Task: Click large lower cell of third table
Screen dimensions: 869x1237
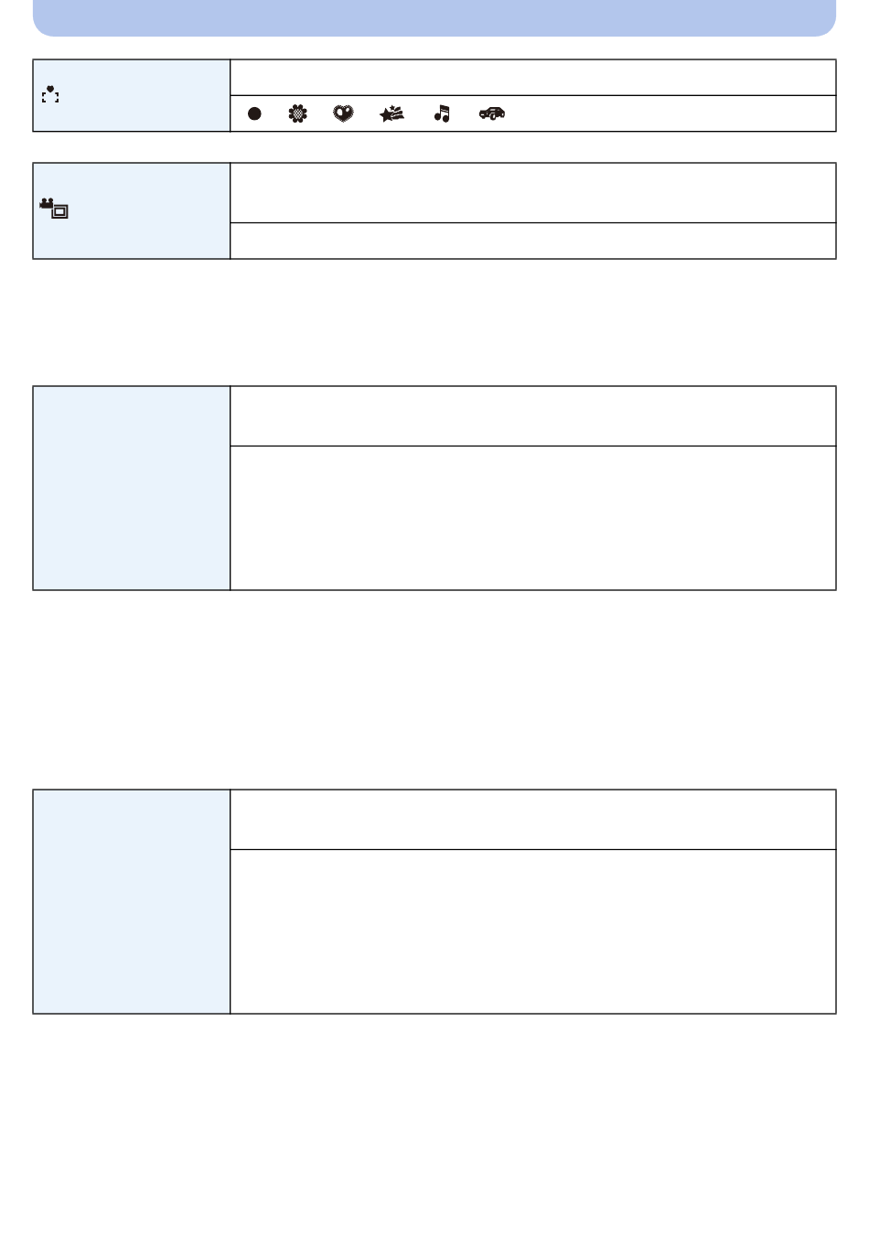Action: [532, 518]
